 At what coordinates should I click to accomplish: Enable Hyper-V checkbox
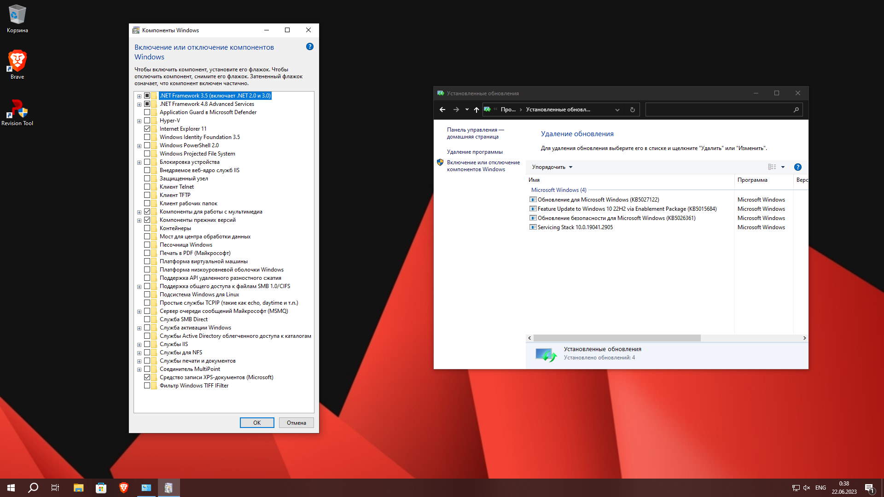tap(147, 121)
